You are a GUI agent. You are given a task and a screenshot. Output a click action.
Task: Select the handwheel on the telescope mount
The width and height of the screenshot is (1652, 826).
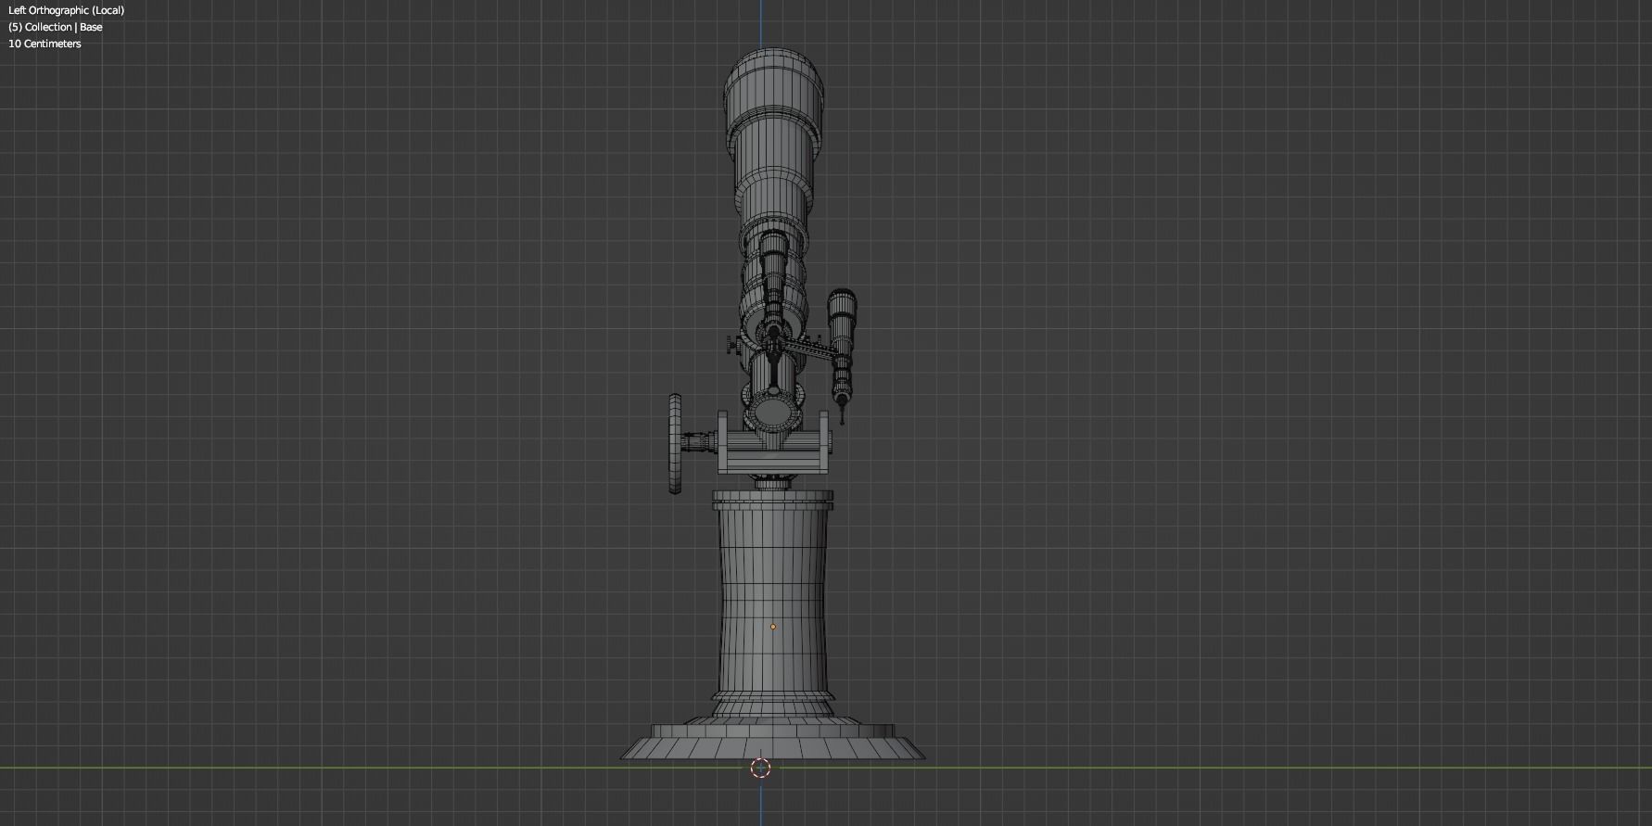[675, 444]
